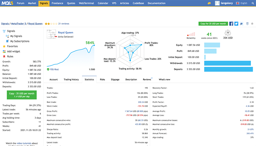The width and height of the screenshot is (256, 146).
Task: Open Articles in the top navigation
Action: point(124,3)
